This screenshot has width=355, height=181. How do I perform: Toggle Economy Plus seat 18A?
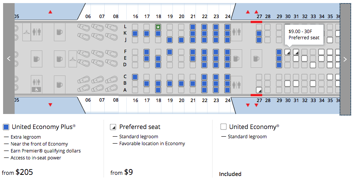pos(158,90)
